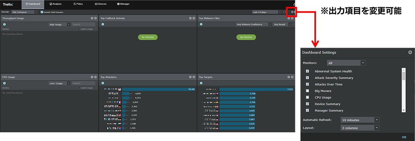Collapse the Top Targets panel

pos(289,77)
